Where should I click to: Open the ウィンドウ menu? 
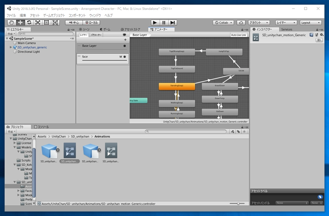click(x=95, y=15)
